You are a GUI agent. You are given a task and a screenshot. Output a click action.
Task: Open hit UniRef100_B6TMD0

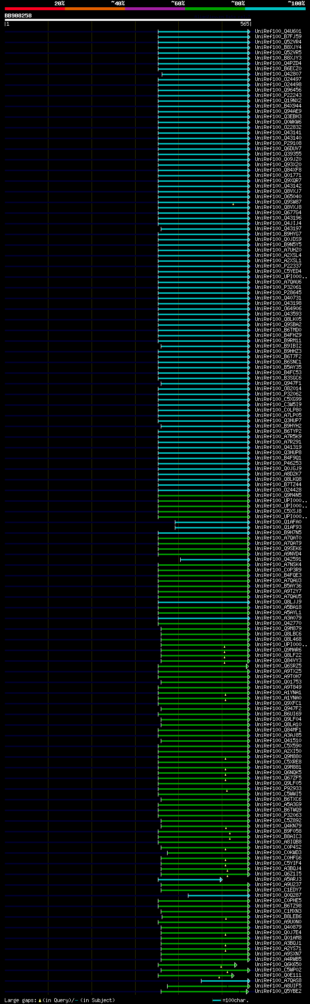[x=278, y=330]
